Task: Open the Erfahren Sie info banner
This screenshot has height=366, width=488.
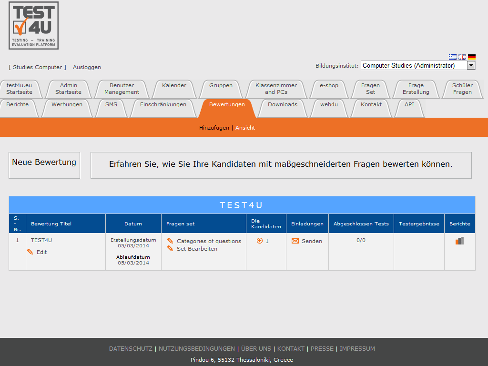Action: click(281, 165)
